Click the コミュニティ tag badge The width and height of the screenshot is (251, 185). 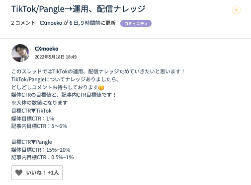point(136,23)
